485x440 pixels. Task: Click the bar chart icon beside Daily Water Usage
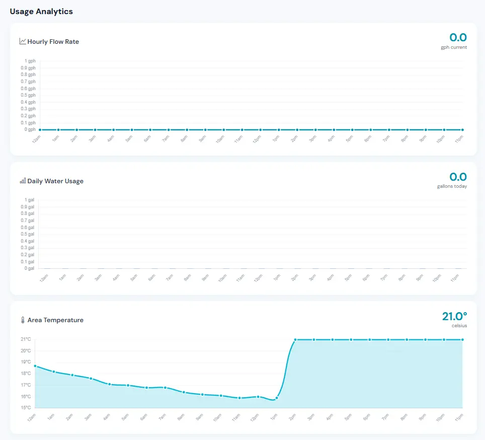click(22, 181)
